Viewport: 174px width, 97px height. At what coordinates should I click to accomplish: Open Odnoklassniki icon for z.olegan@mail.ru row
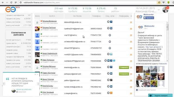tap(111, 93)
